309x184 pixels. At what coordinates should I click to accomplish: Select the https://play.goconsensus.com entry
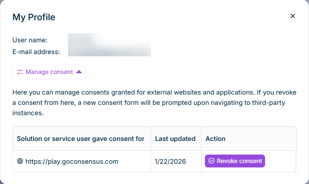72,161
